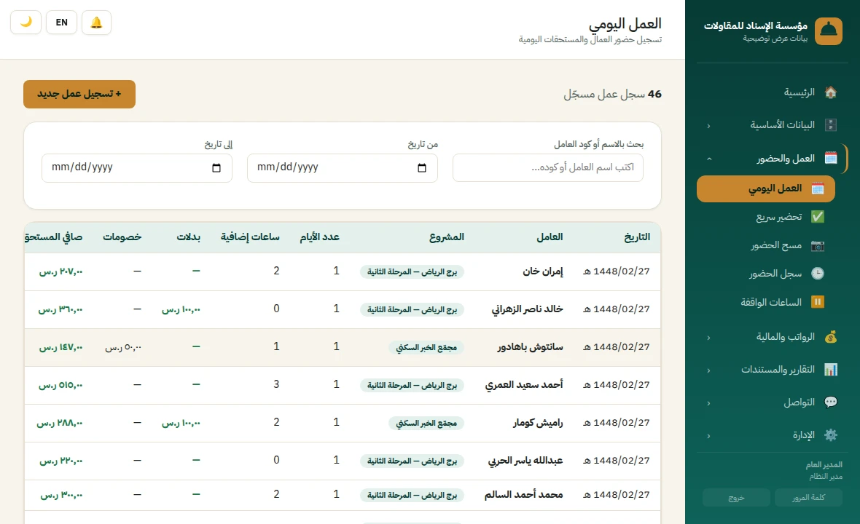The image size is (860, 524).
Task: Click the allowance amount in خالد ناصر الزهراني row
Action: [x=181, y=310]
